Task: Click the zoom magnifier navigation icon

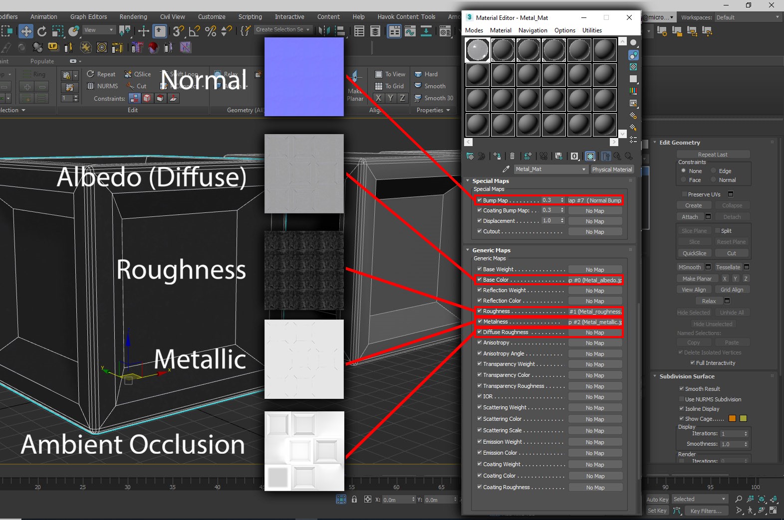Action: (x=739, y=499)
